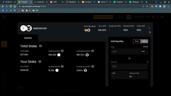Focus the sDOOD amount input field
The image size is (171, 96).
(129, 66)
